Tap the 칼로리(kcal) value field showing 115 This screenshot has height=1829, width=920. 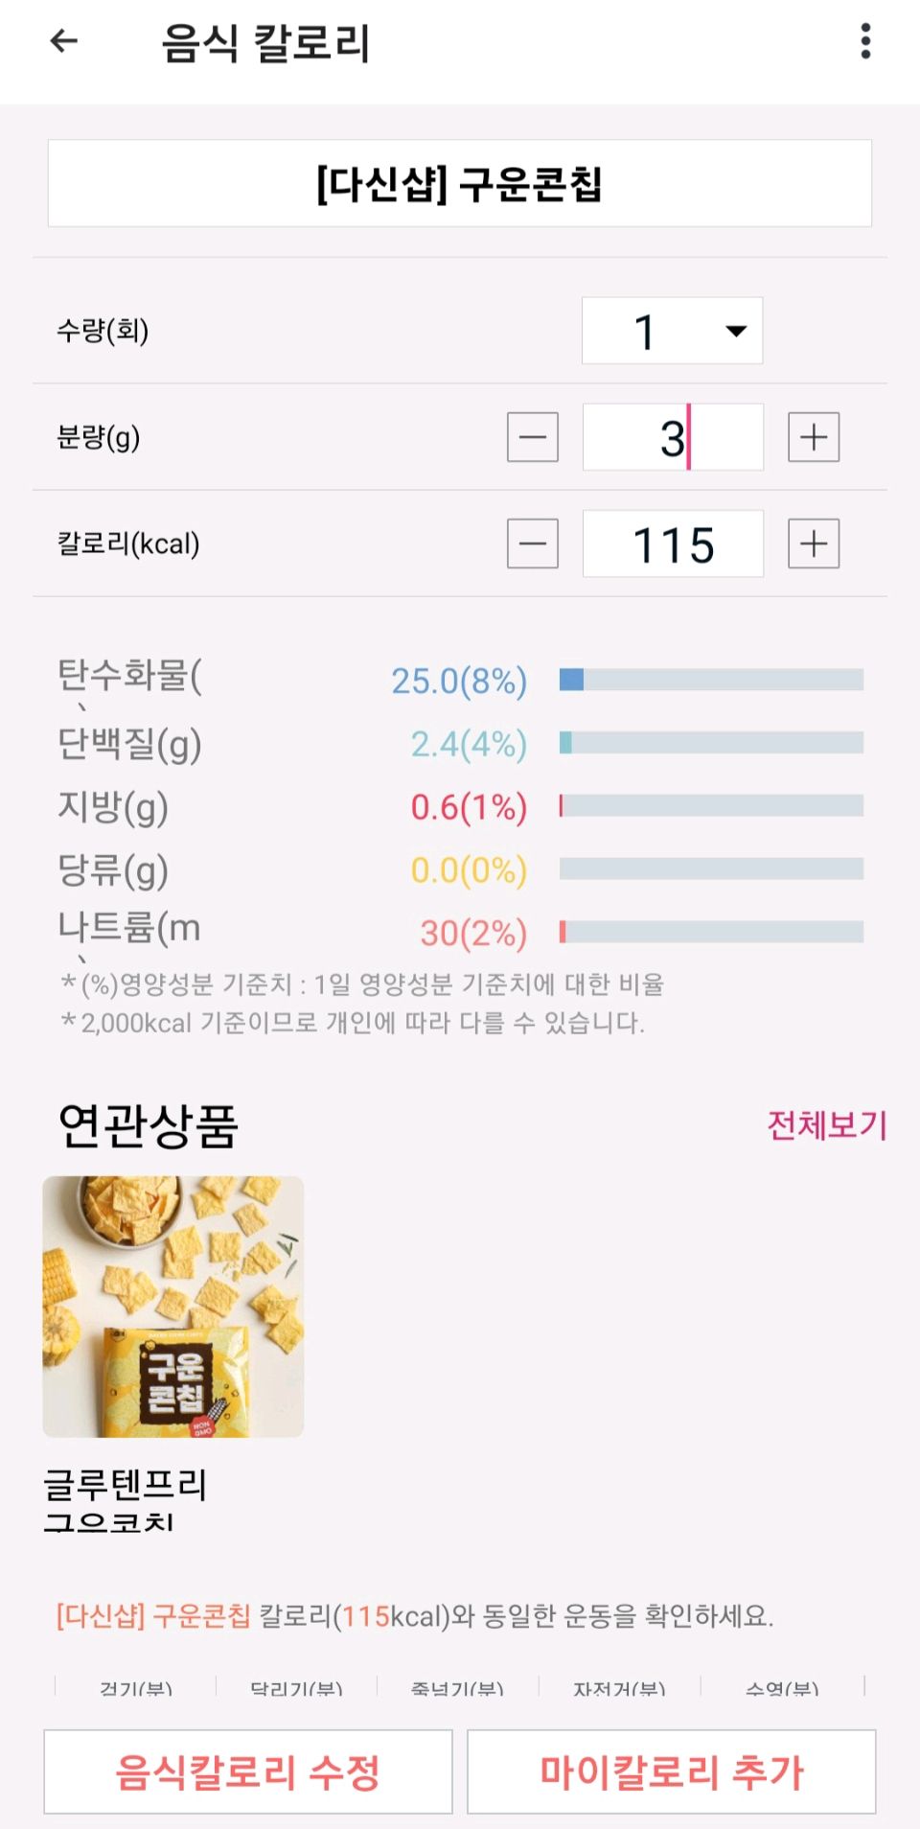click(672, 544)
